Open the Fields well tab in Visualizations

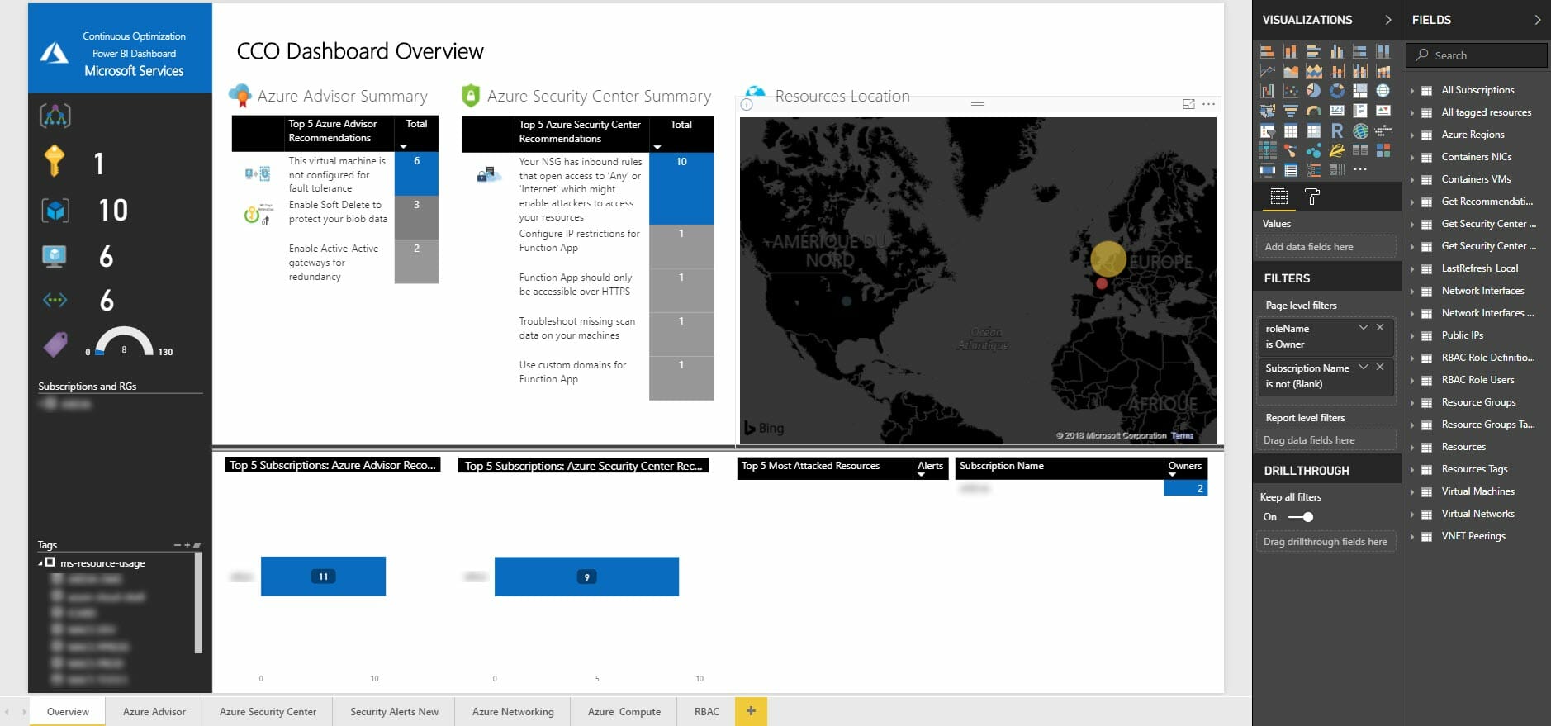click(1278, 197)
